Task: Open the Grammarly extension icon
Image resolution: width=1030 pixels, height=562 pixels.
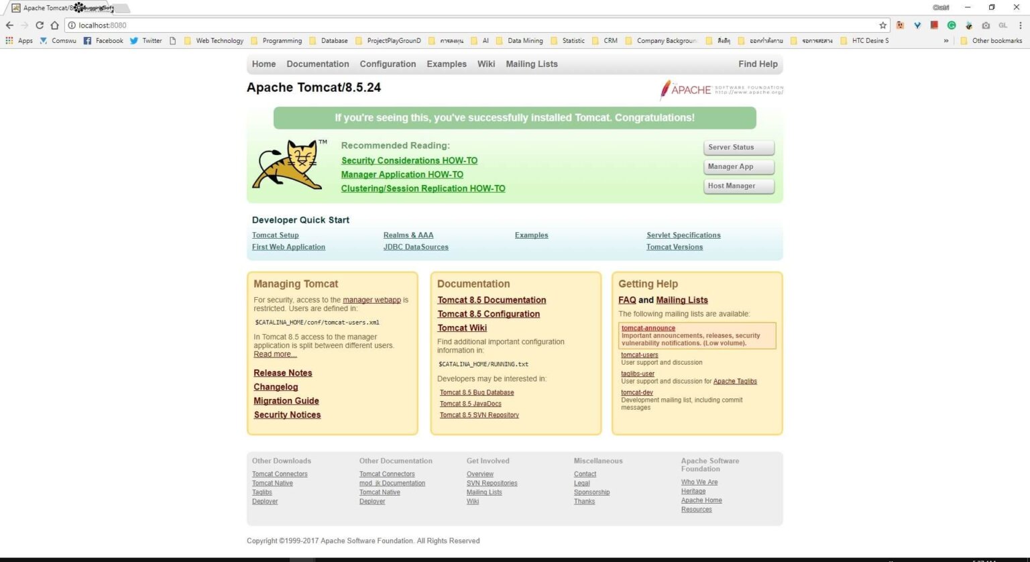Action: [x=952, y=25]
